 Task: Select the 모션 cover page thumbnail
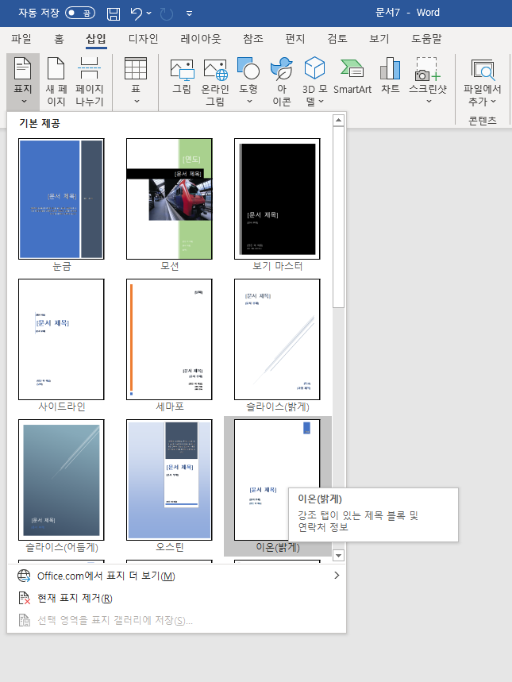tap(169, 198)
